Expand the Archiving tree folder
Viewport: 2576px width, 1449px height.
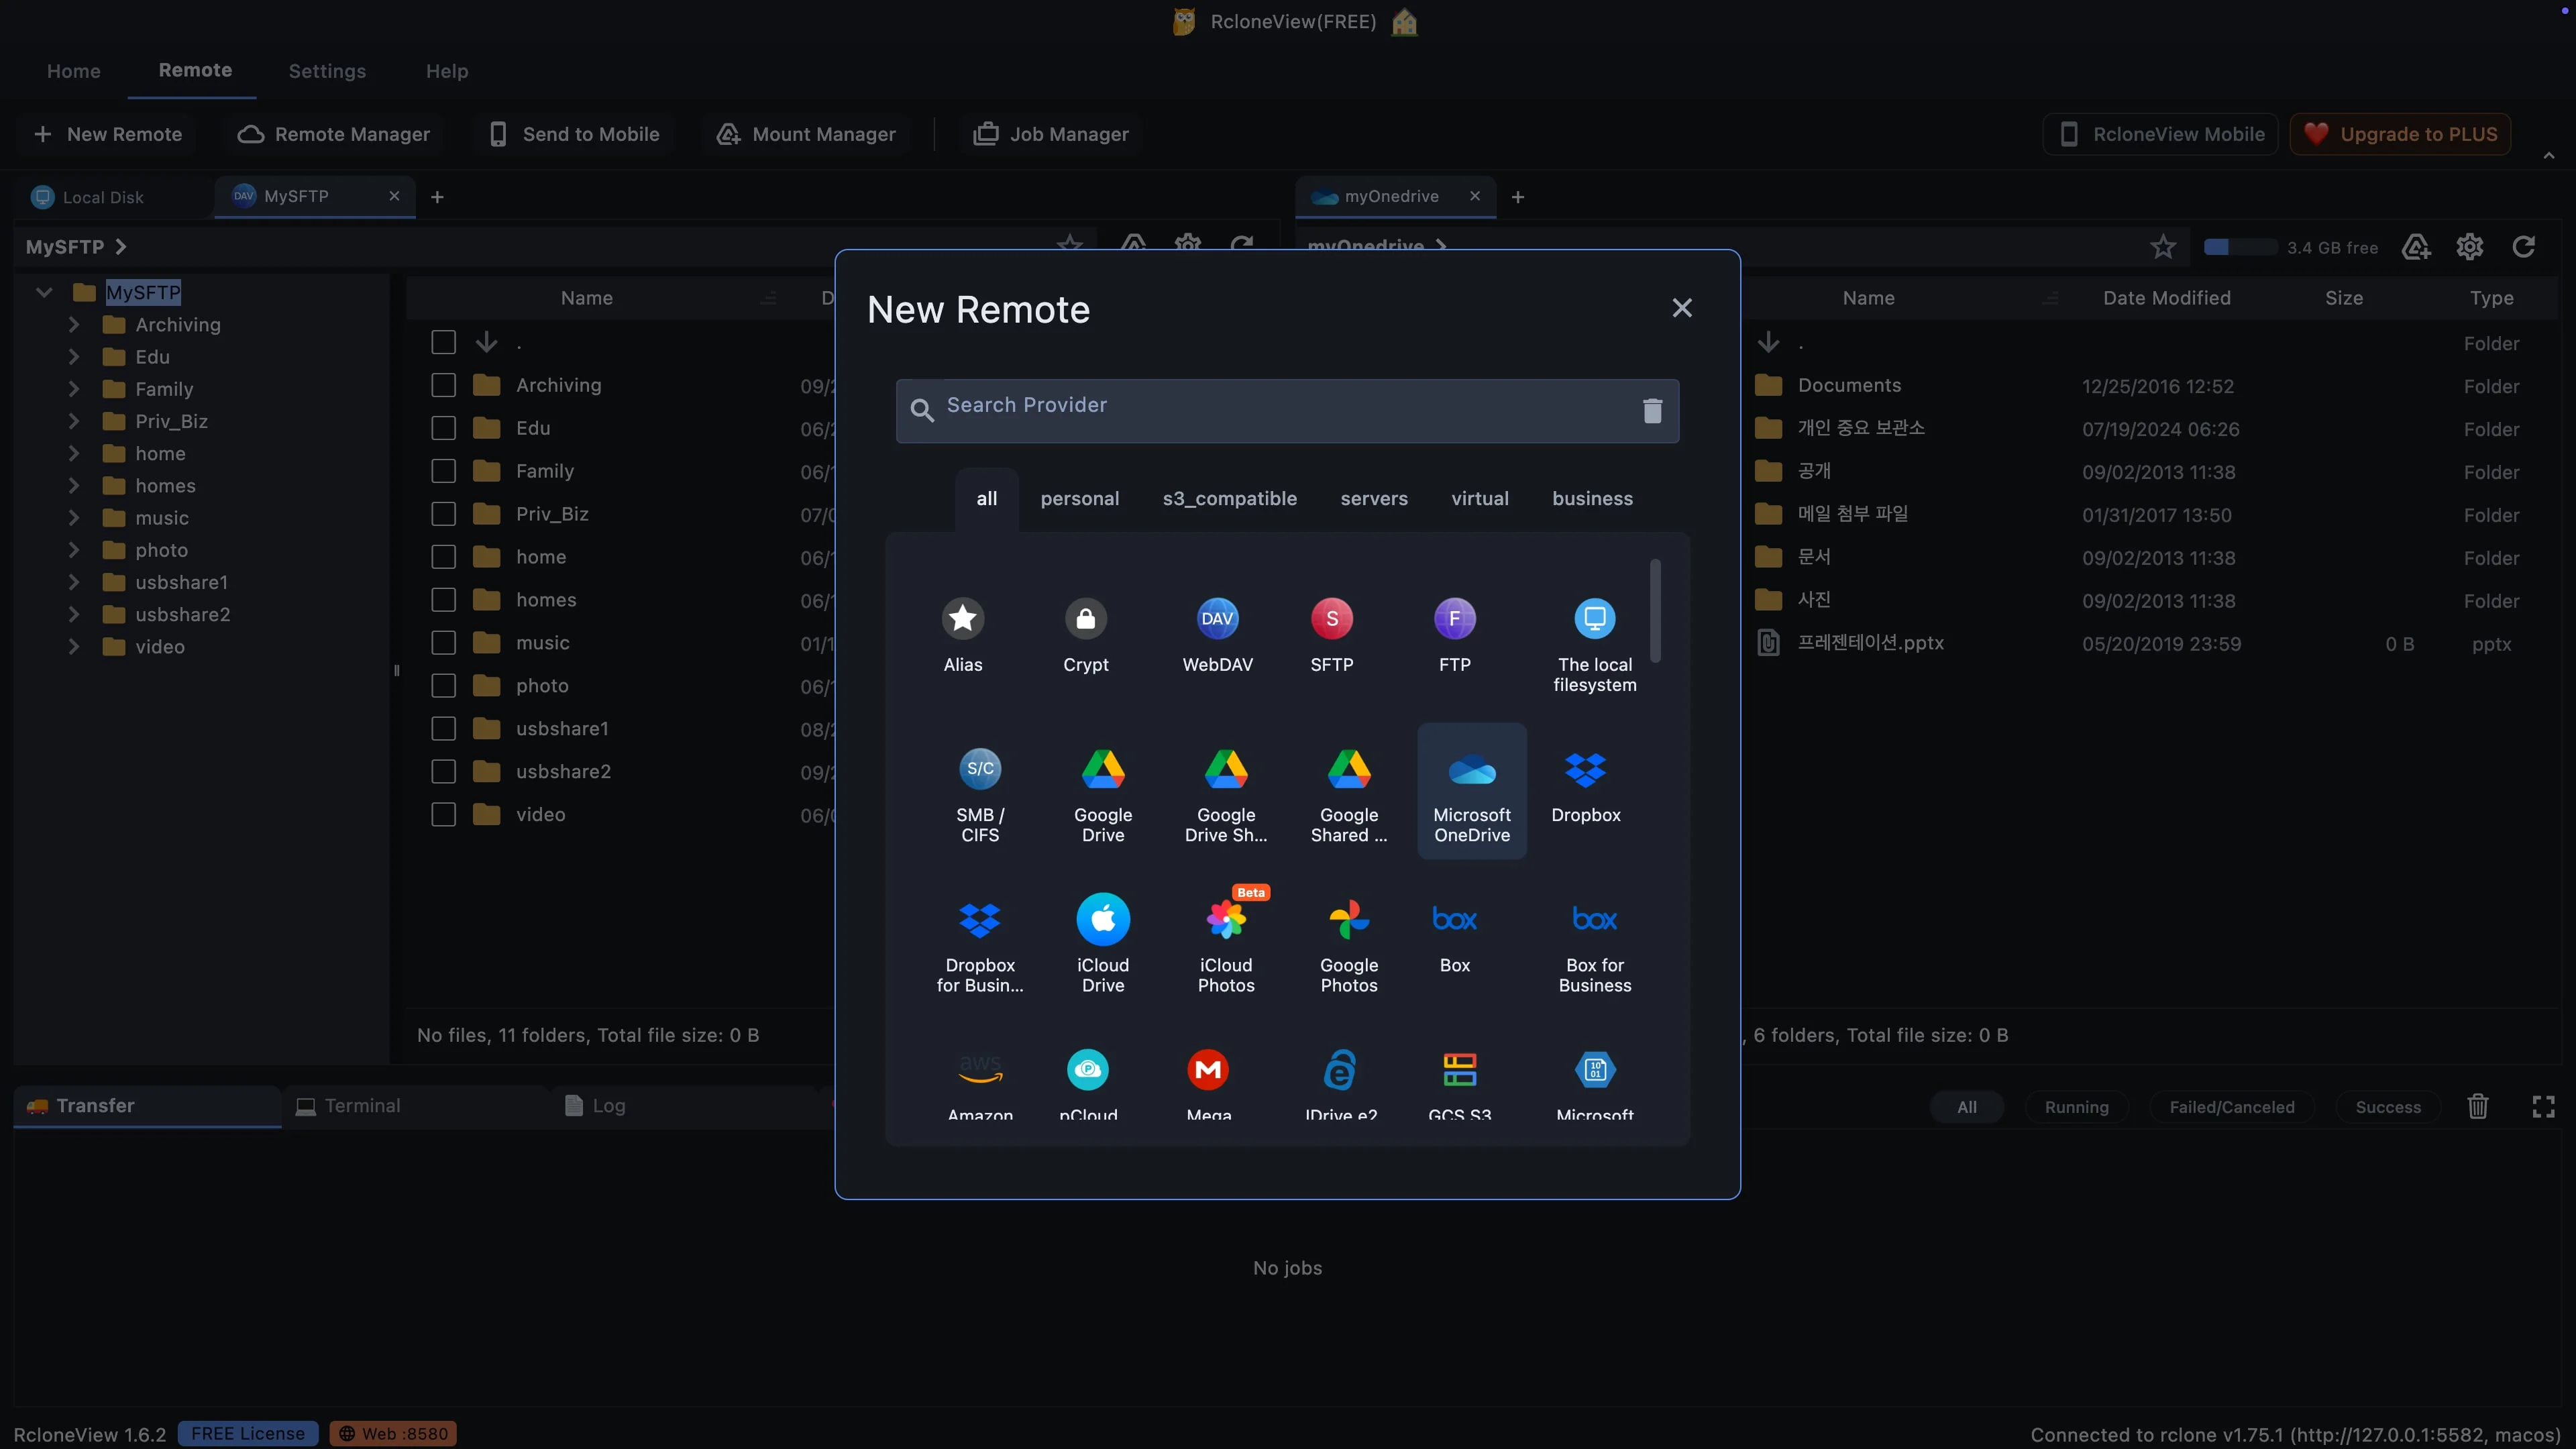[73, 325]
